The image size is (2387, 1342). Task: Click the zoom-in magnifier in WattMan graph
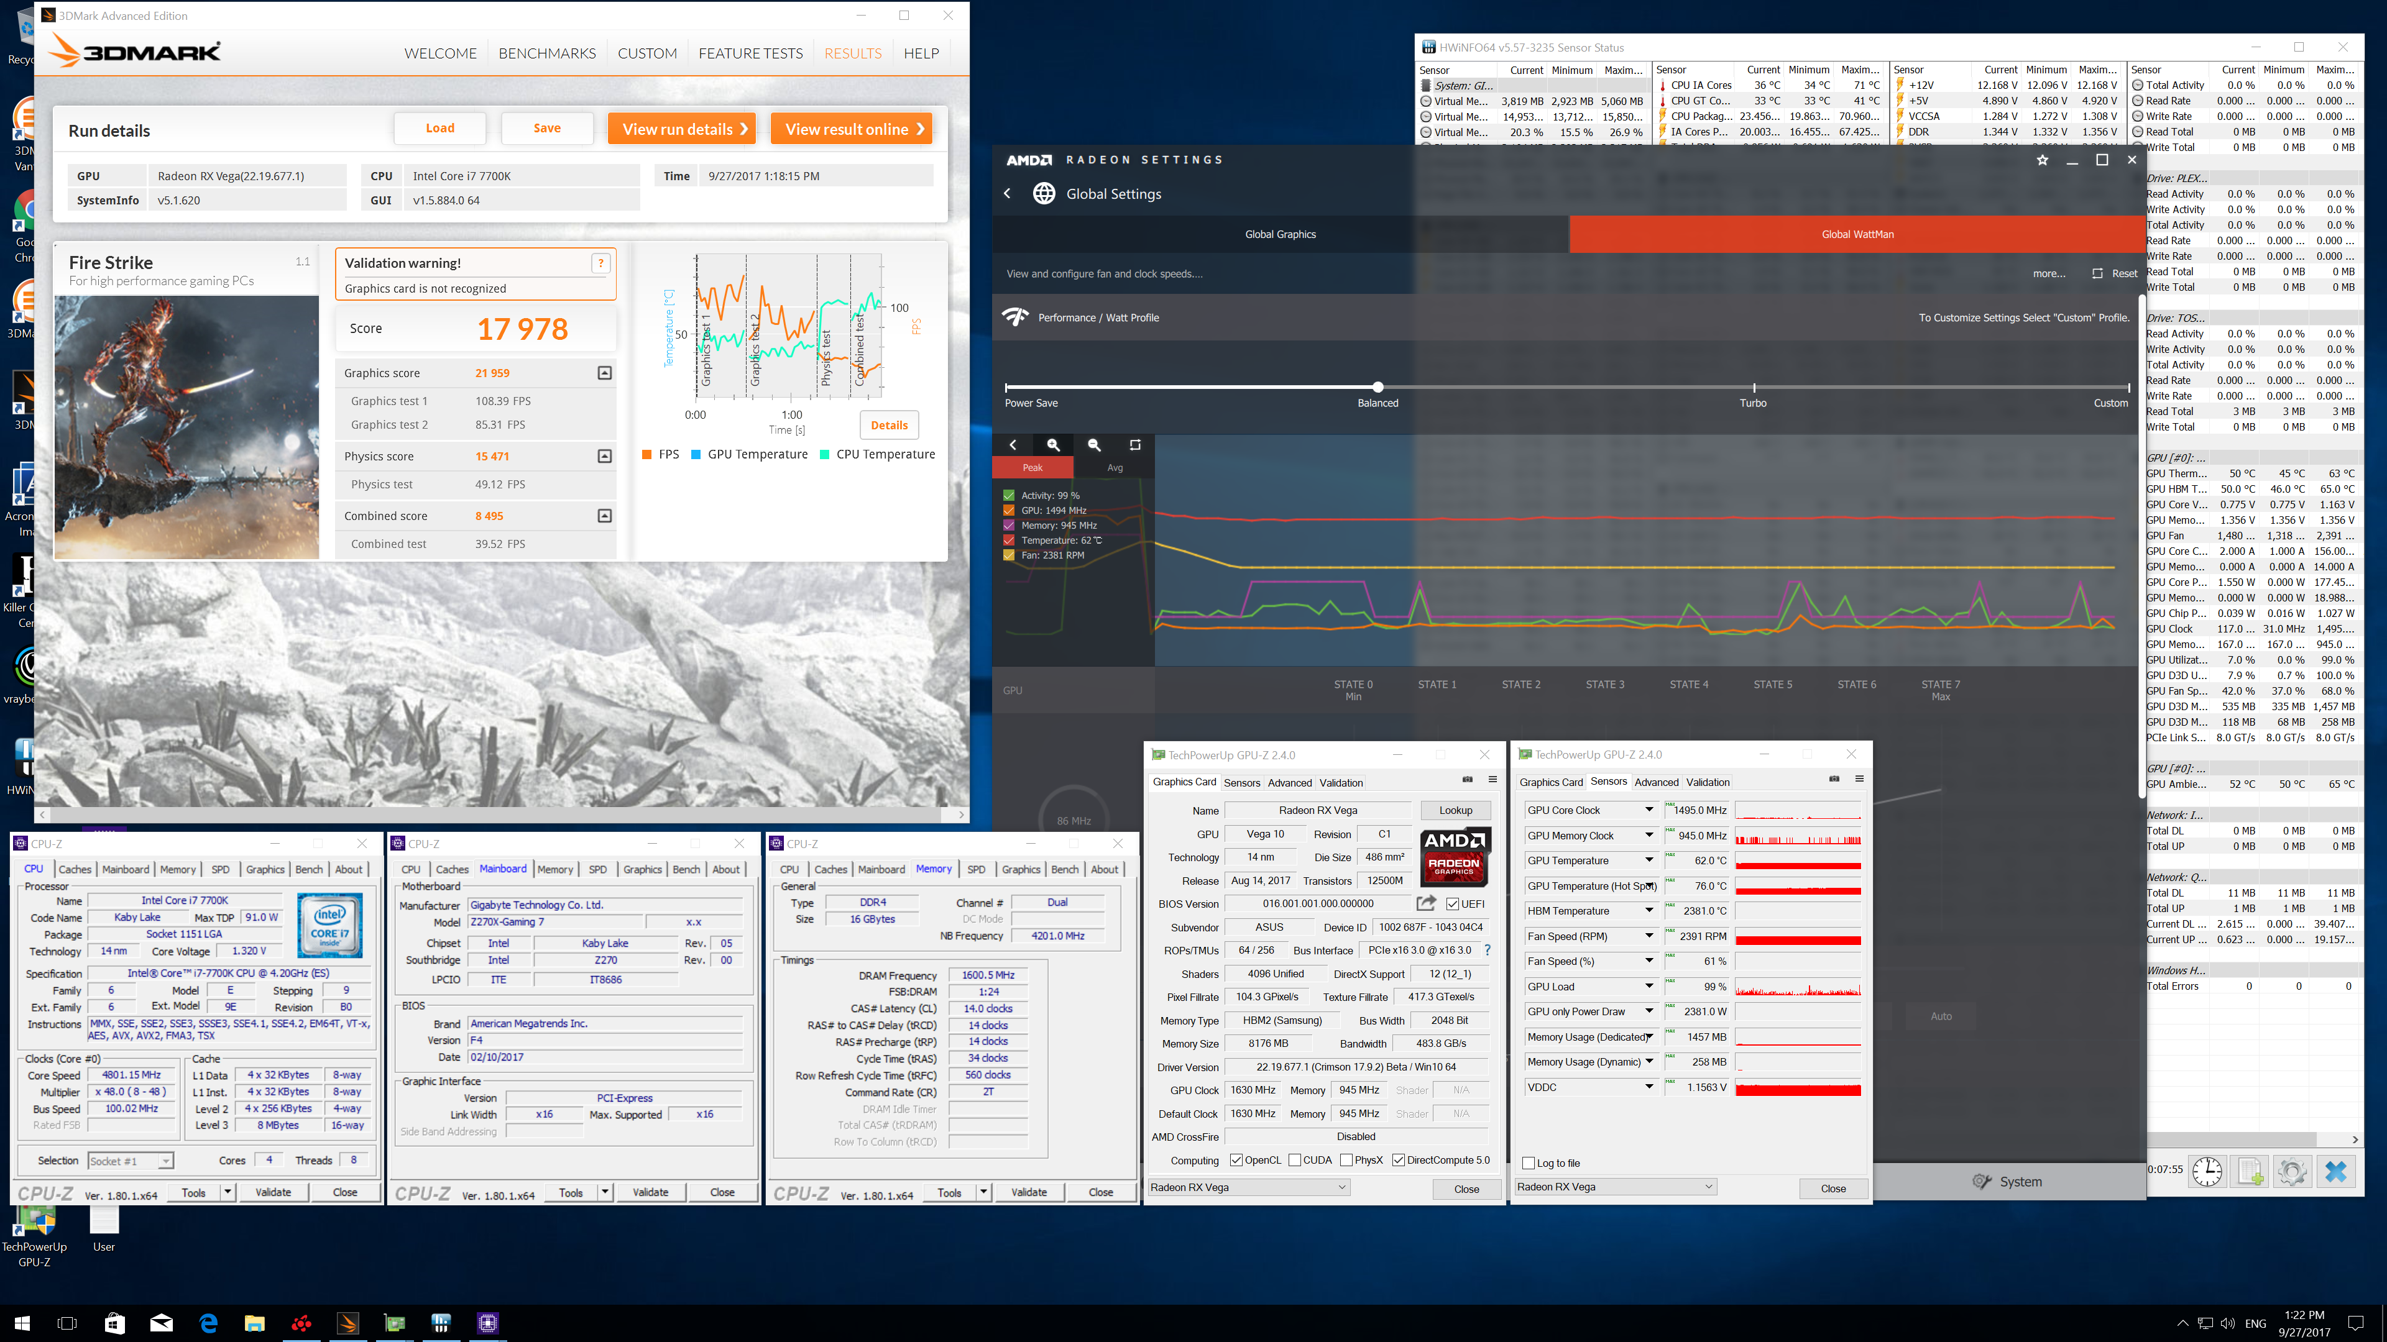1054,445
